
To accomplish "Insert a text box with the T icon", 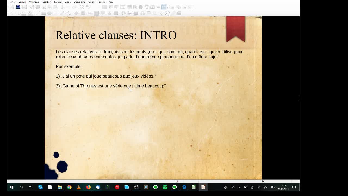I will click(147, 7).
